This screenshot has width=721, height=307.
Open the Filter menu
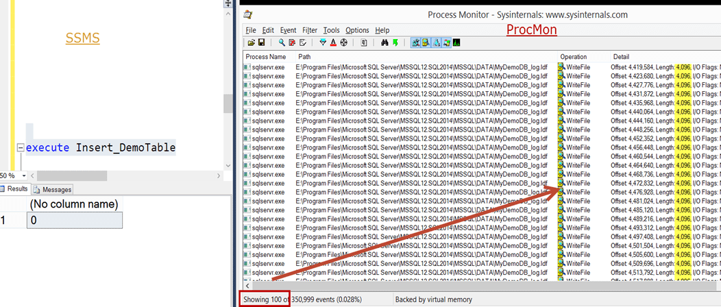tap(310, 30)
